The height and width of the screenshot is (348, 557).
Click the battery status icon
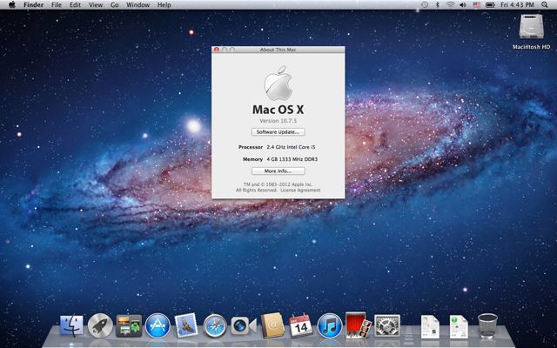click(x=490, y=4)
